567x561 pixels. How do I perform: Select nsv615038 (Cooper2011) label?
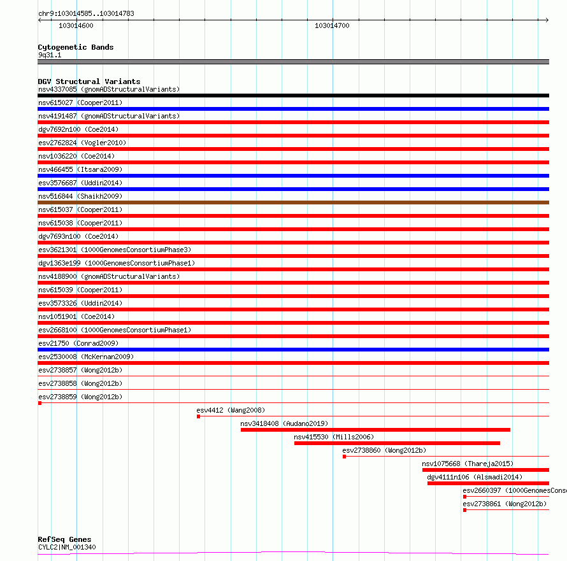(x=80, y=223)
